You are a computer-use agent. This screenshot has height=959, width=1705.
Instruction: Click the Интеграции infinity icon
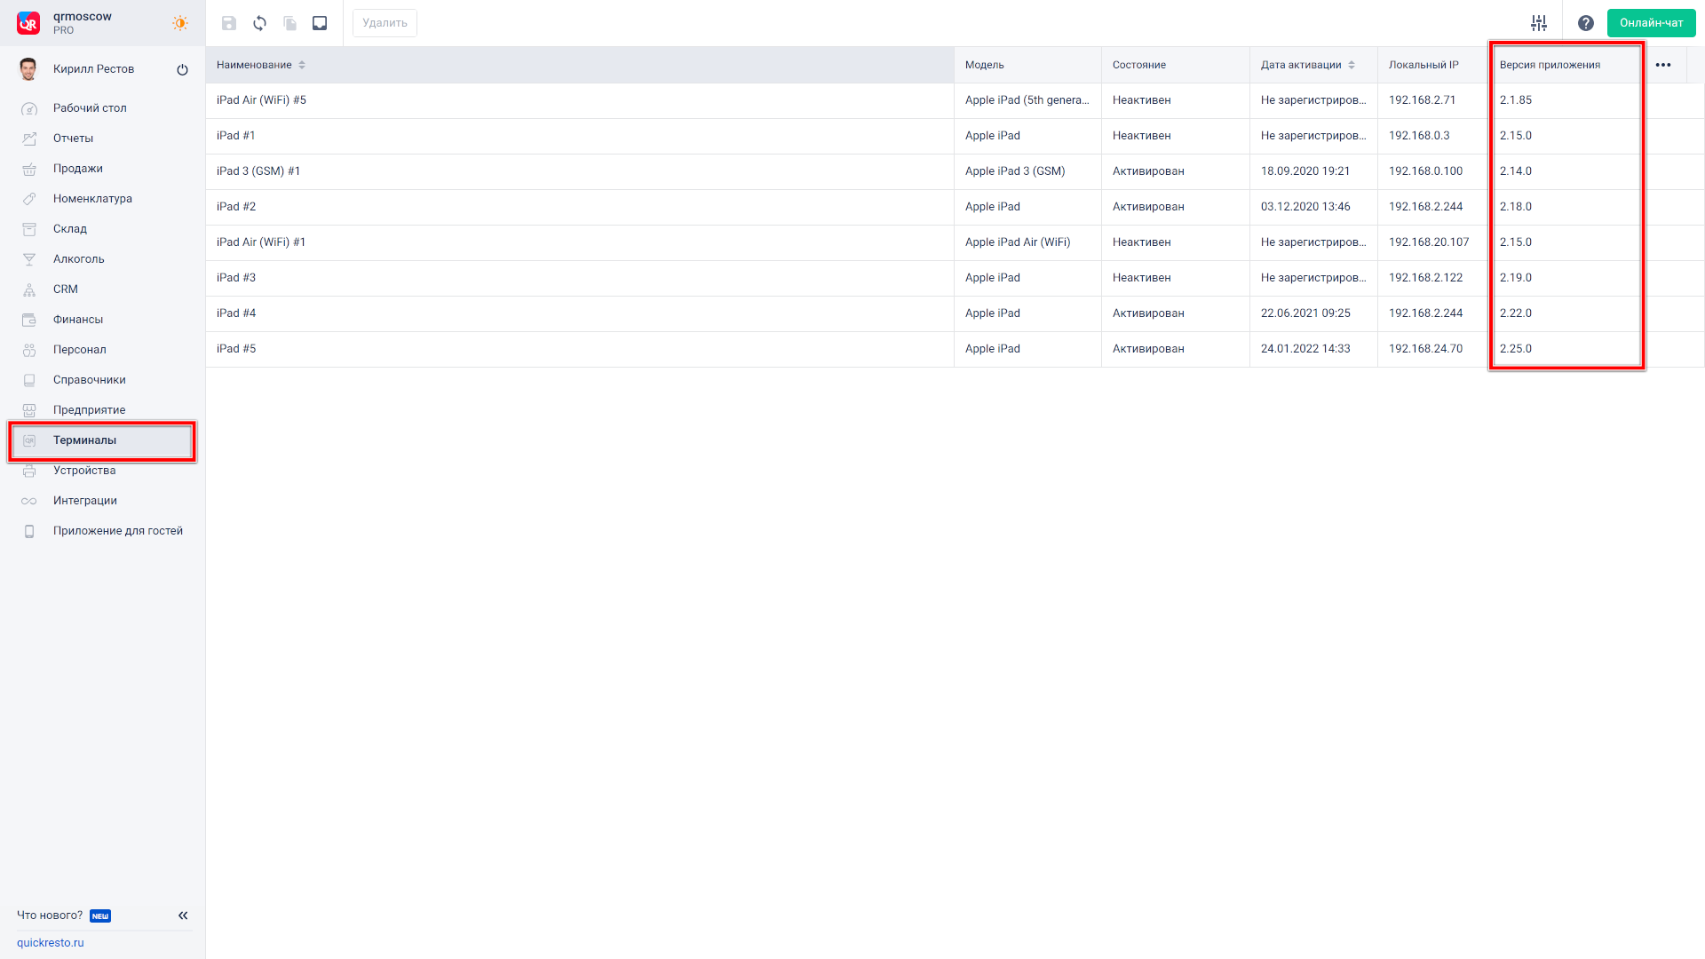click(x=29, y=501)
